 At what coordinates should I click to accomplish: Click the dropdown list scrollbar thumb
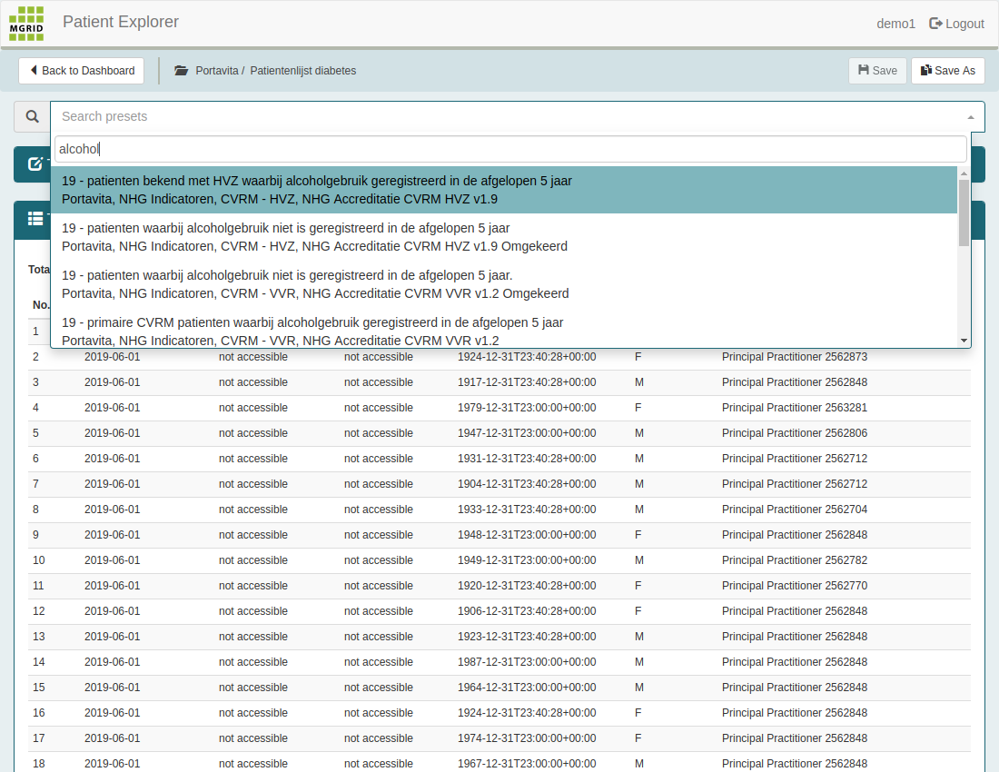coord(964,213)
